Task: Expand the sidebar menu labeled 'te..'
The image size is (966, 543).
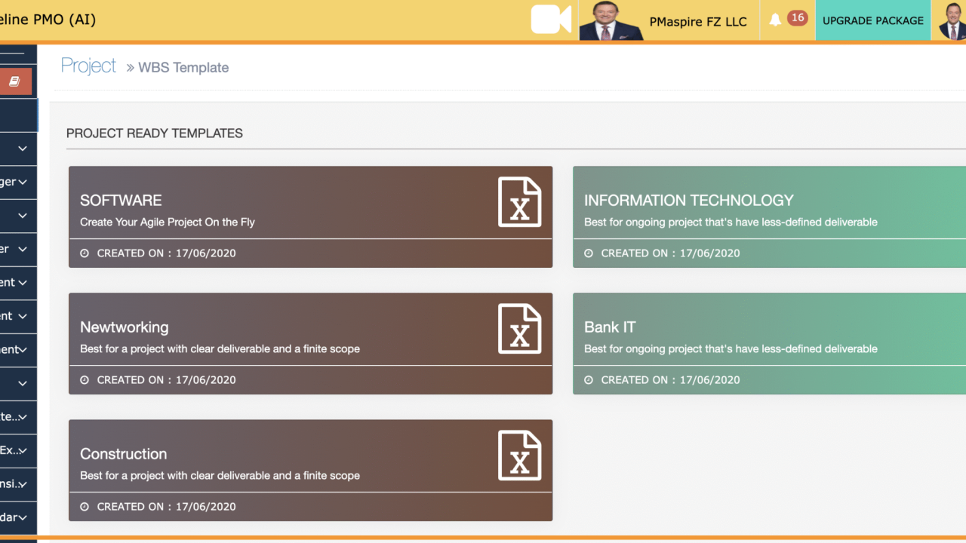Action: click(x=18, y=416)
